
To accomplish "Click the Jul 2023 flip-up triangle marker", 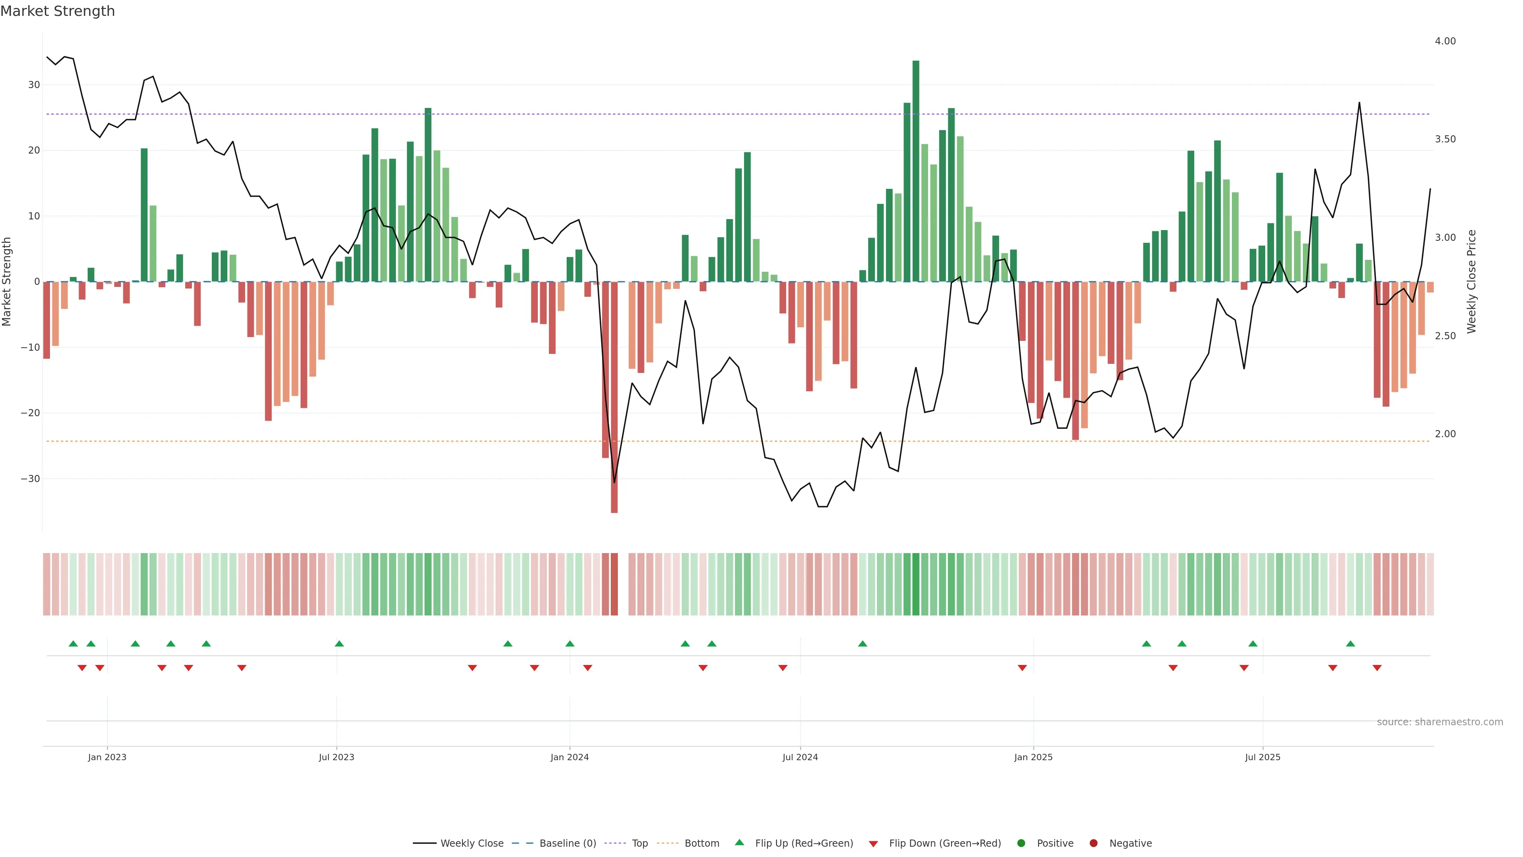I will [340, 644].
